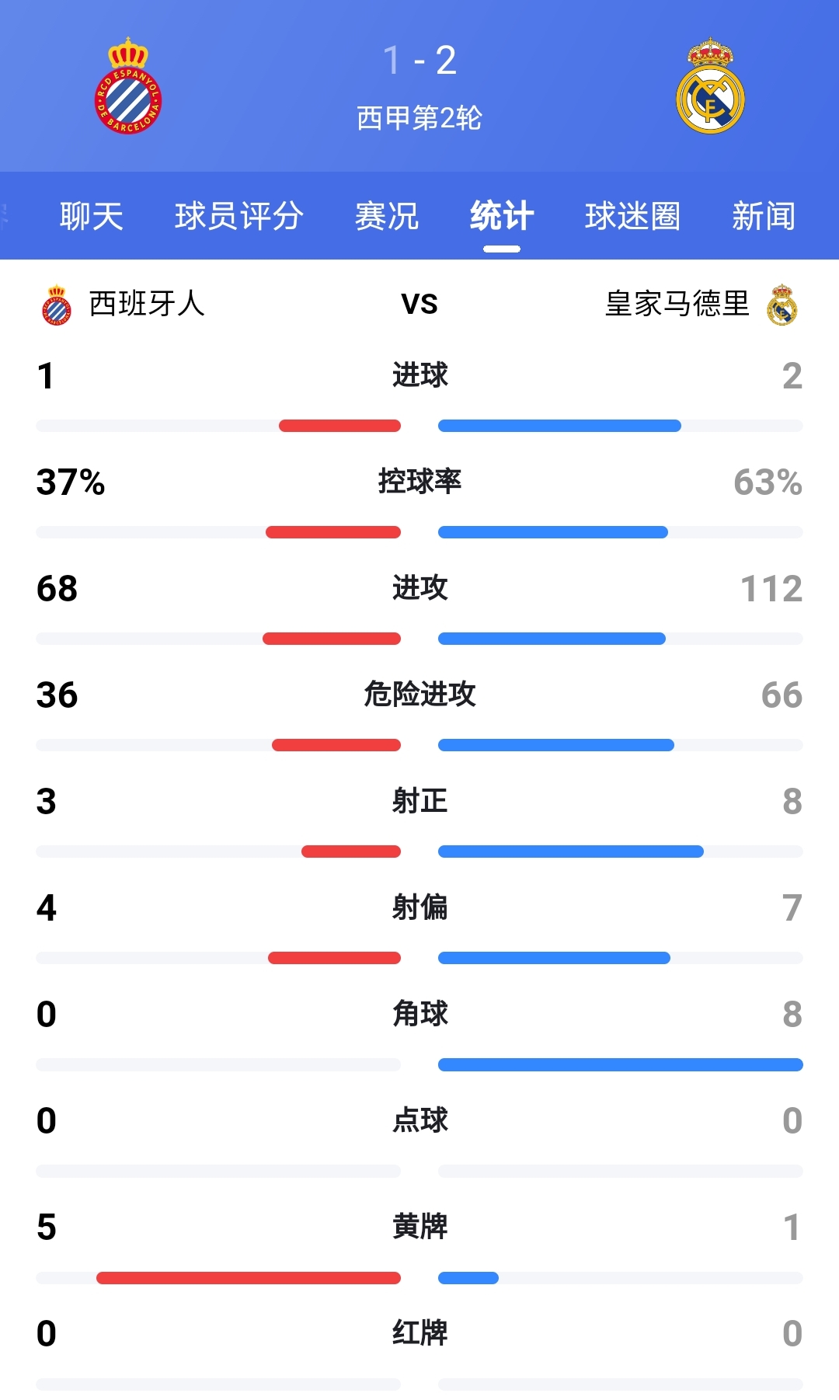The height and width of the screenshot is (1400, 839).
Task: Open the 新闻 tab
Action: pos(764,216)
